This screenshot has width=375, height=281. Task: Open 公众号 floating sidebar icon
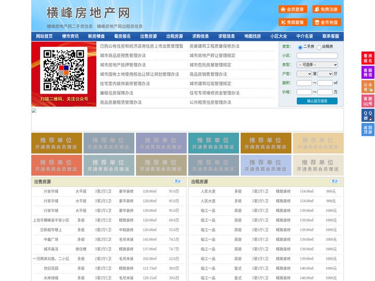(368, 87)
